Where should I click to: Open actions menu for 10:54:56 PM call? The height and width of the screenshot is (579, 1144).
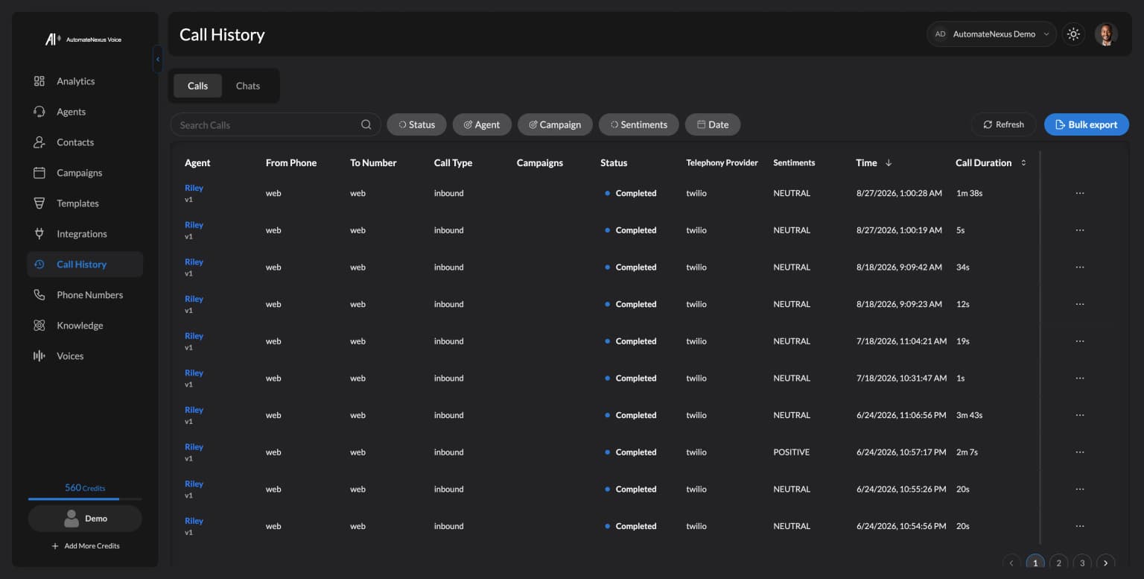click(1080, 526)
